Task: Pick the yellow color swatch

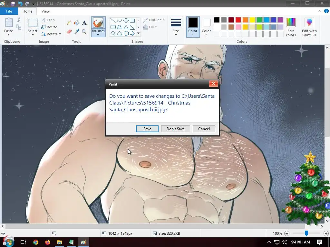Action: [x=252, y=20]
